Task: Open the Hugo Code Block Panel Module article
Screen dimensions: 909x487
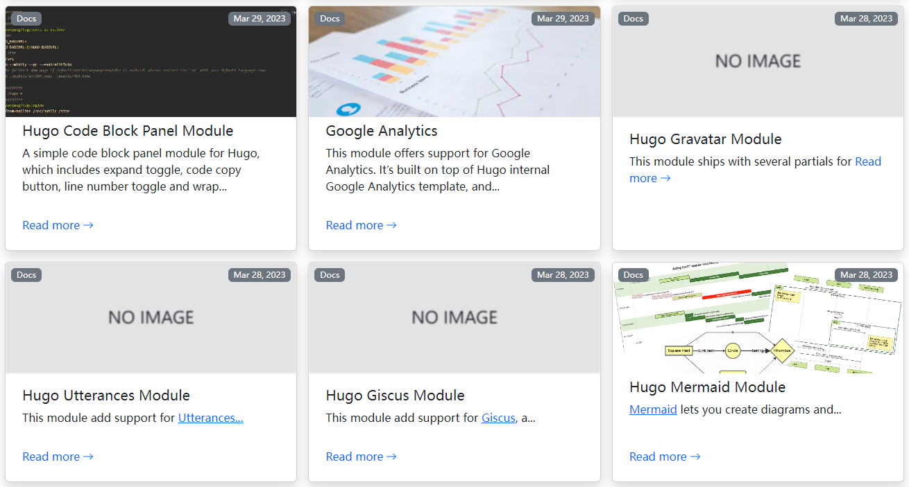Action: tap(128, 130)
